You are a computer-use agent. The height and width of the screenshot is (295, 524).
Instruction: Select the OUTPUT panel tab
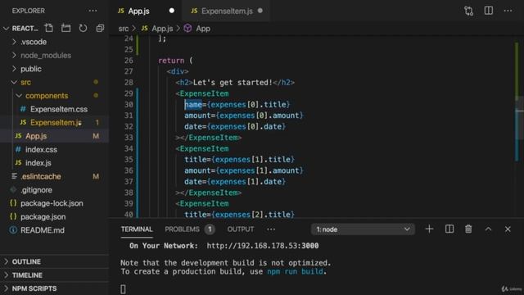point(240,229)
